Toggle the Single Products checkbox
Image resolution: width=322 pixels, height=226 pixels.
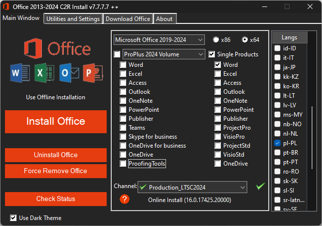pos(211,54)
